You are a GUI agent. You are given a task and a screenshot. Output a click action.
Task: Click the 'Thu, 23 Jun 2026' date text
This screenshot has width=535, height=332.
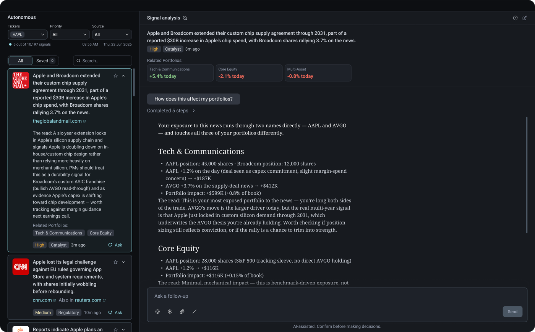click(117, 44)
